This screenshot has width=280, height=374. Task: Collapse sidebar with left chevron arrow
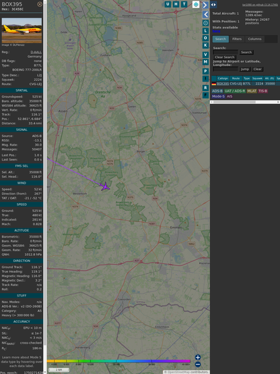[x=205, y=14]
